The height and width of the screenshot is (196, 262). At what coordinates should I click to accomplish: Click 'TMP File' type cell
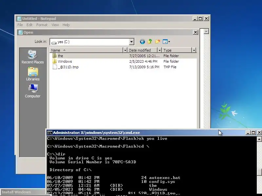170,67
